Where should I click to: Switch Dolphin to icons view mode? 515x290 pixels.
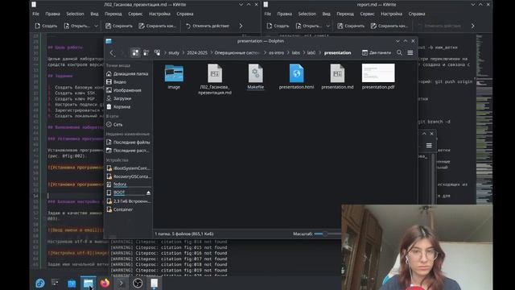[135, 52]
